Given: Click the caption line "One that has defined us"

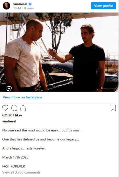Looking at the screenshot, I should (40, 139).
